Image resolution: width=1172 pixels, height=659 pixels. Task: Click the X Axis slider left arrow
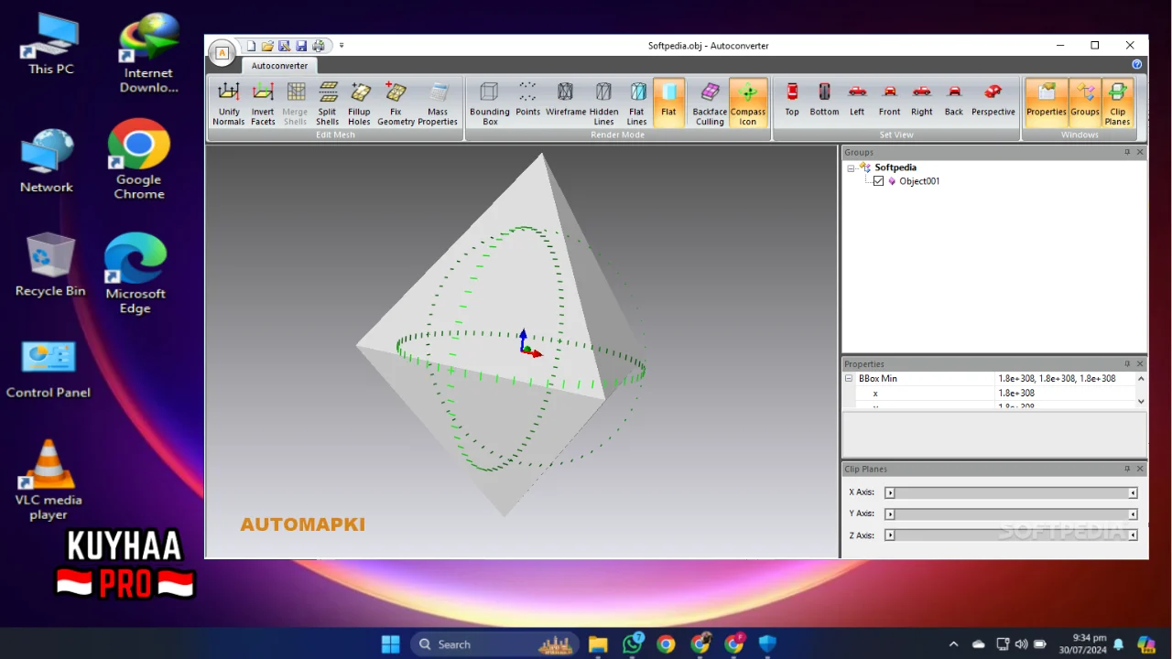(x=890, y=492)
